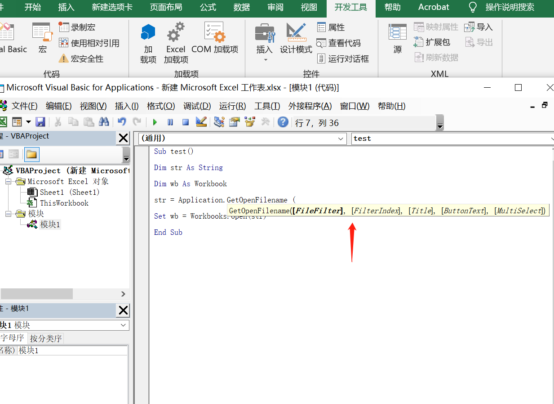Viewport: 554px width, 404px height.
Task: Open the Toolbox icon on the toolbar
Action: pyautogui.click(x=266, y=122)
